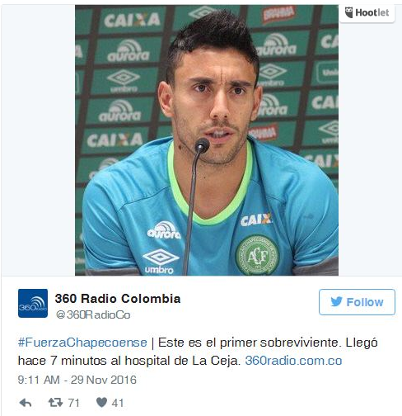Click the retweet arrows icon

(x=55, y=403)
